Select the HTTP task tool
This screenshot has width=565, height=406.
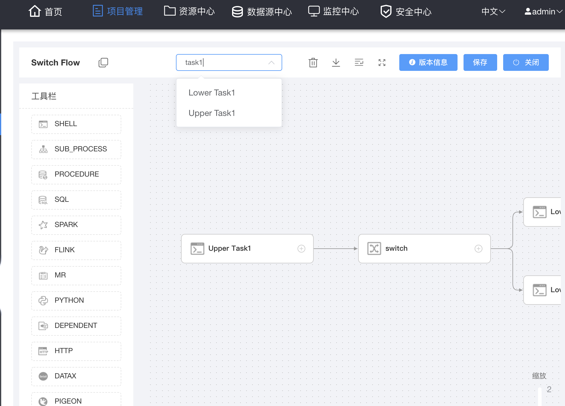76,351
